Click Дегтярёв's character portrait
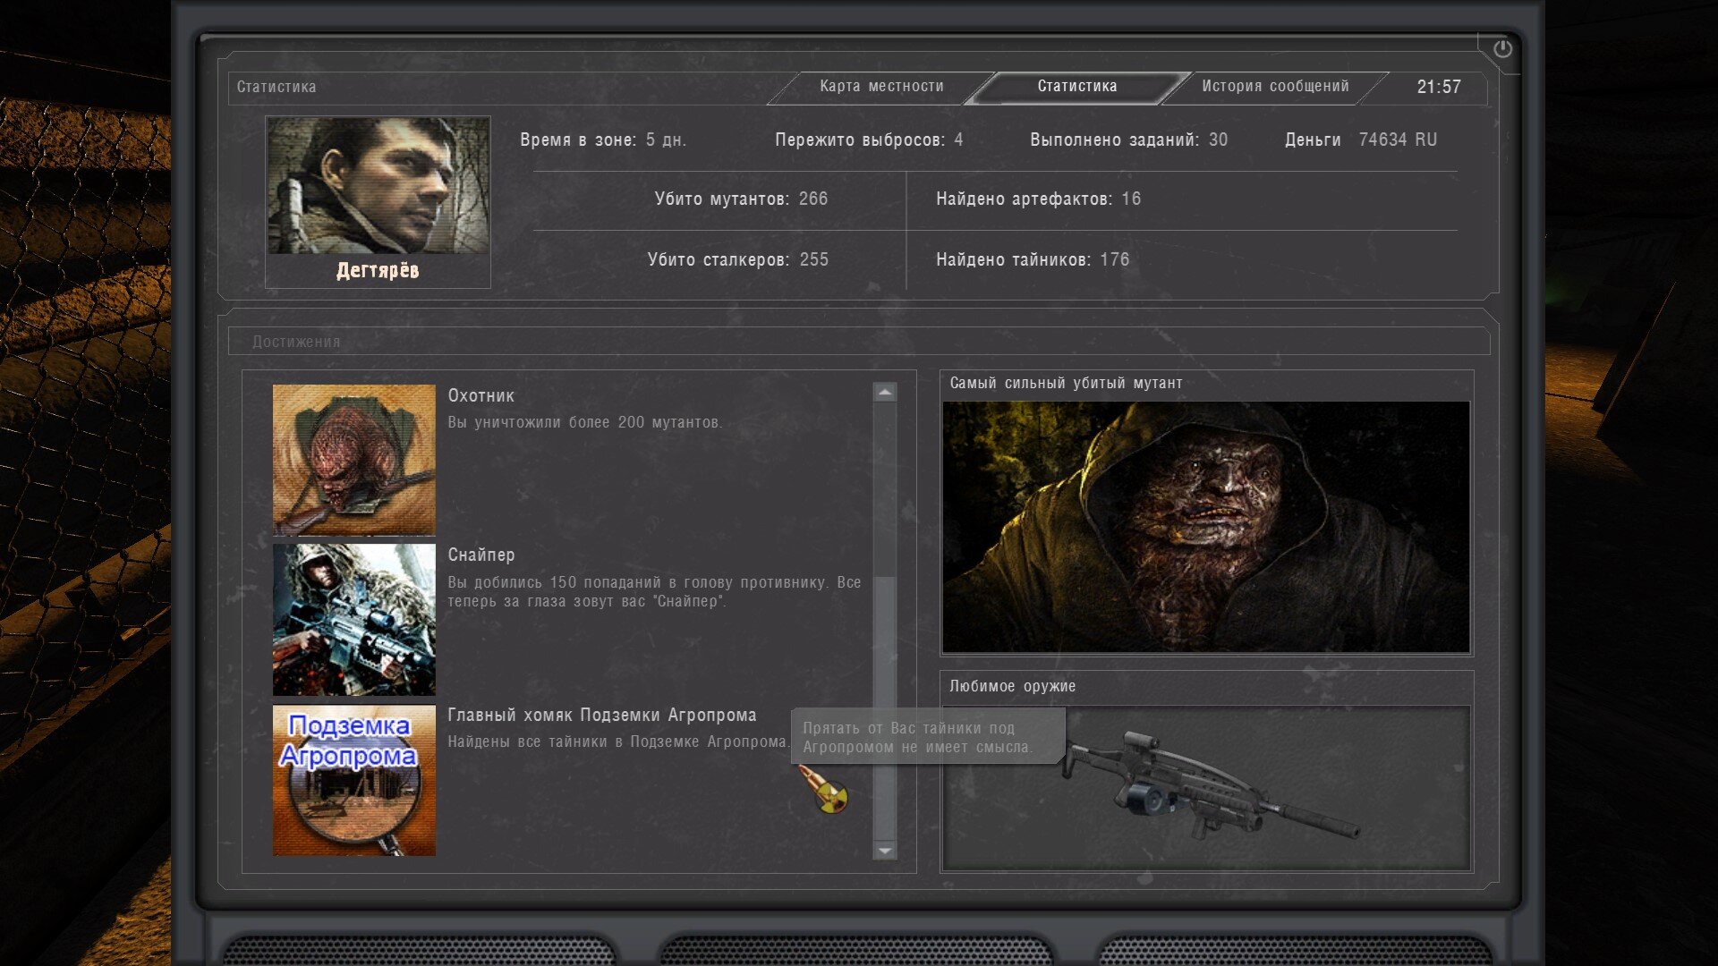The height and width of the screenshot is (966, 1718). [378, 186]
